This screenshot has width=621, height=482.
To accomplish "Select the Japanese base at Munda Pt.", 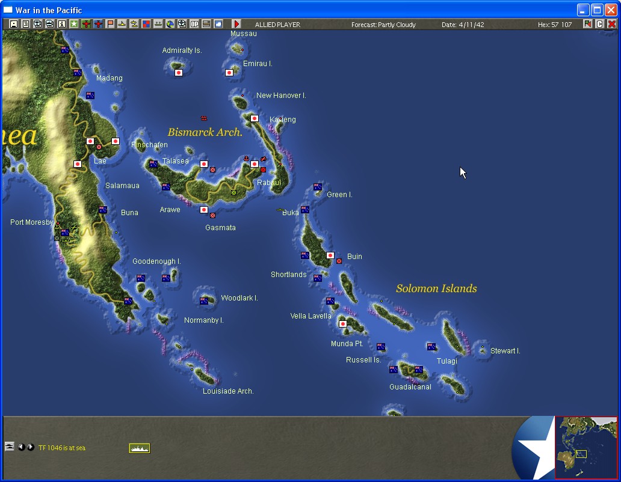I will 343,324.
